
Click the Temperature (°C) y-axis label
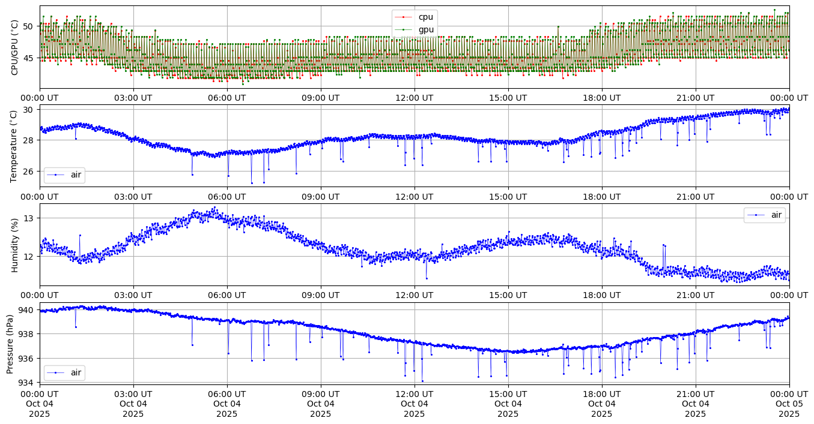[14, 146]
